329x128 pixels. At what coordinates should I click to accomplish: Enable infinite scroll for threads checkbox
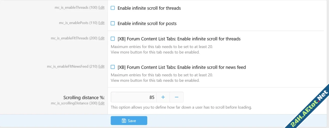click(x=113, y=8)
